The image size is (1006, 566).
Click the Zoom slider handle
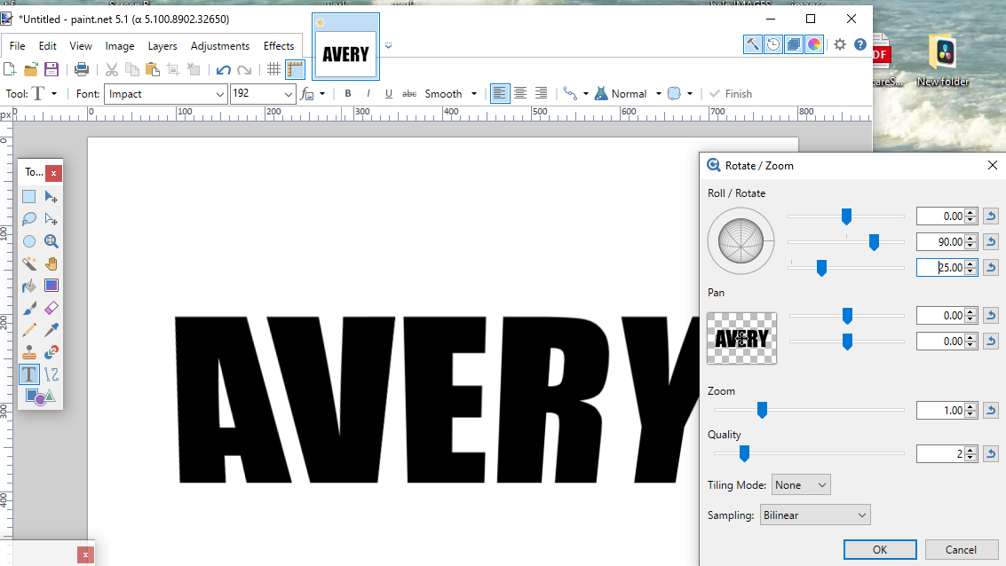click(762, 410)
